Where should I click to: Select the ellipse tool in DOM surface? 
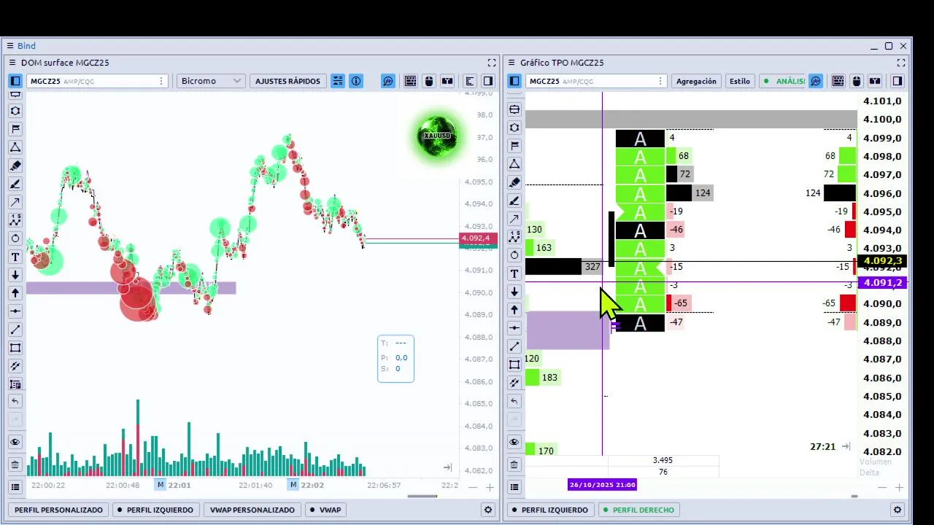[15, 238]
